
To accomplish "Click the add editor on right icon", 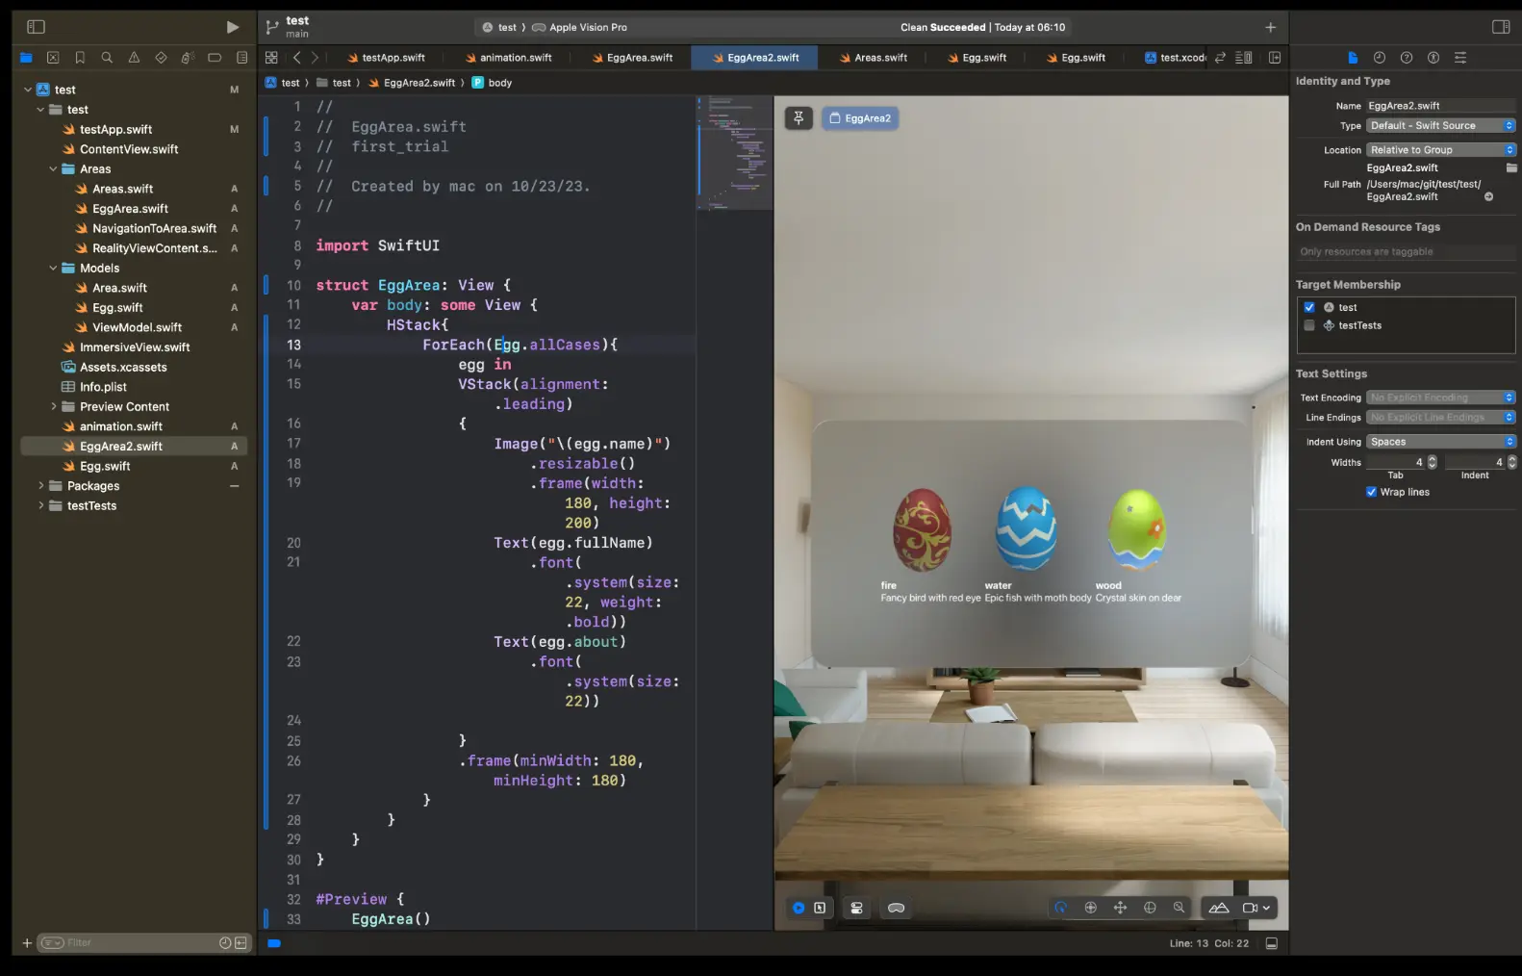I will tap(1275, 58).
